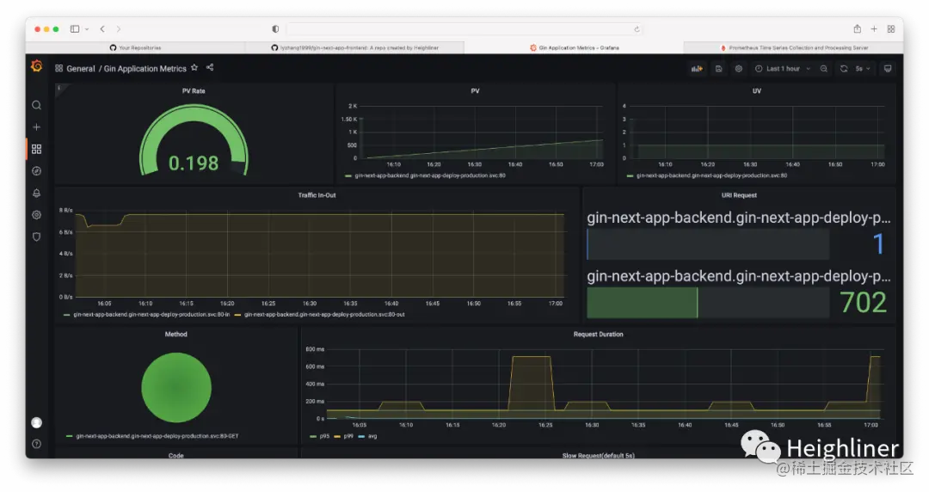Viewport: 929px width, 492px height.
Task: Reload page from address bar icon
Action: click(x=637, y=29)
